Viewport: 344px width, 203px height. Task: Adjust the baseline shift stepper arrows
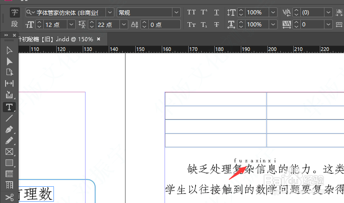tap(145, 25)
